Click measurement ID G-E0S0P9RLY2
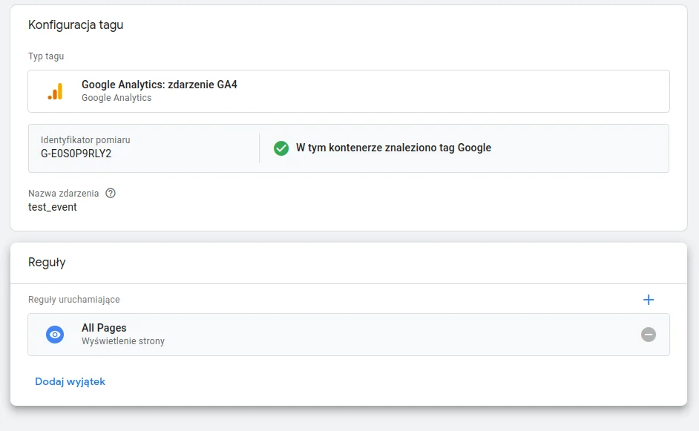This screenshot has width=699, height=431. coord(76,154)
